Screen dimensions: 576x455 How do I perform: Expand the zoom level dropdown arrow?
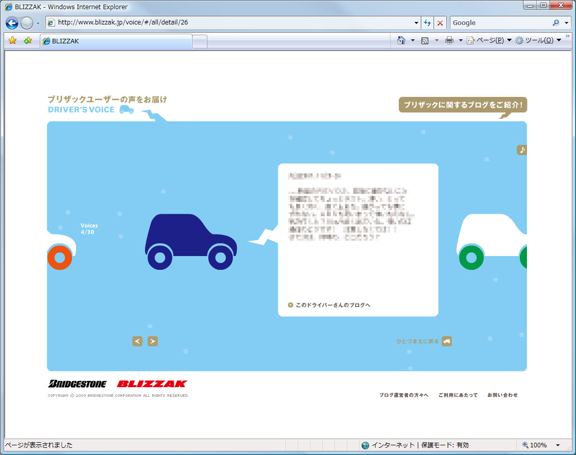558,445
